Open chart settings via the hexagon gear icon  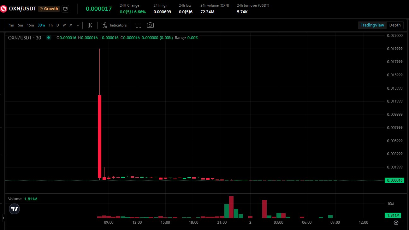396,223
